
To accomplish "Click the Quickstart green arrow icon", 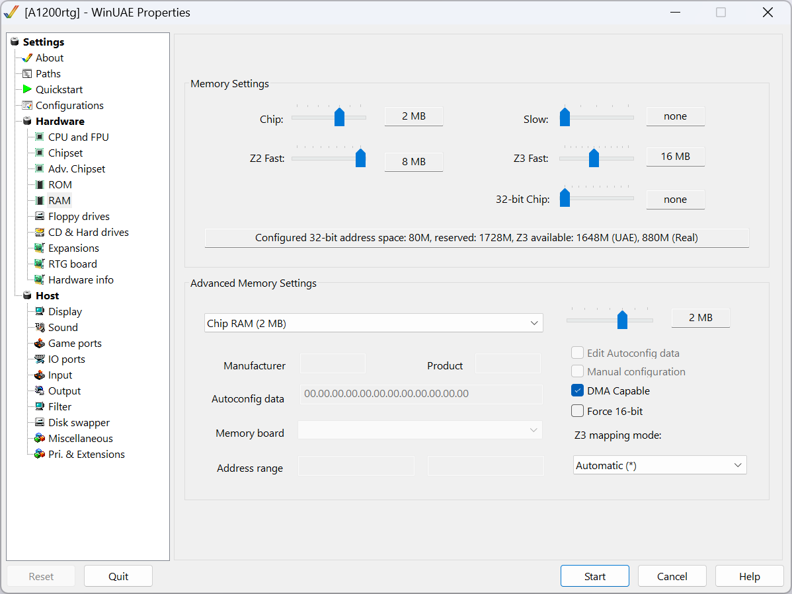I will 27,89.
